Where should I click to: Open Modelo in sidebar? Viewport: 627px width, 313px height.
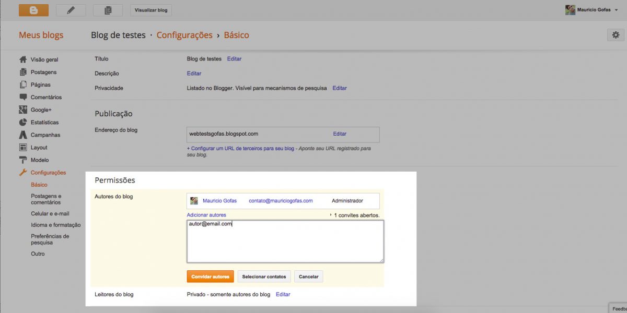click(x=40, y=160)
